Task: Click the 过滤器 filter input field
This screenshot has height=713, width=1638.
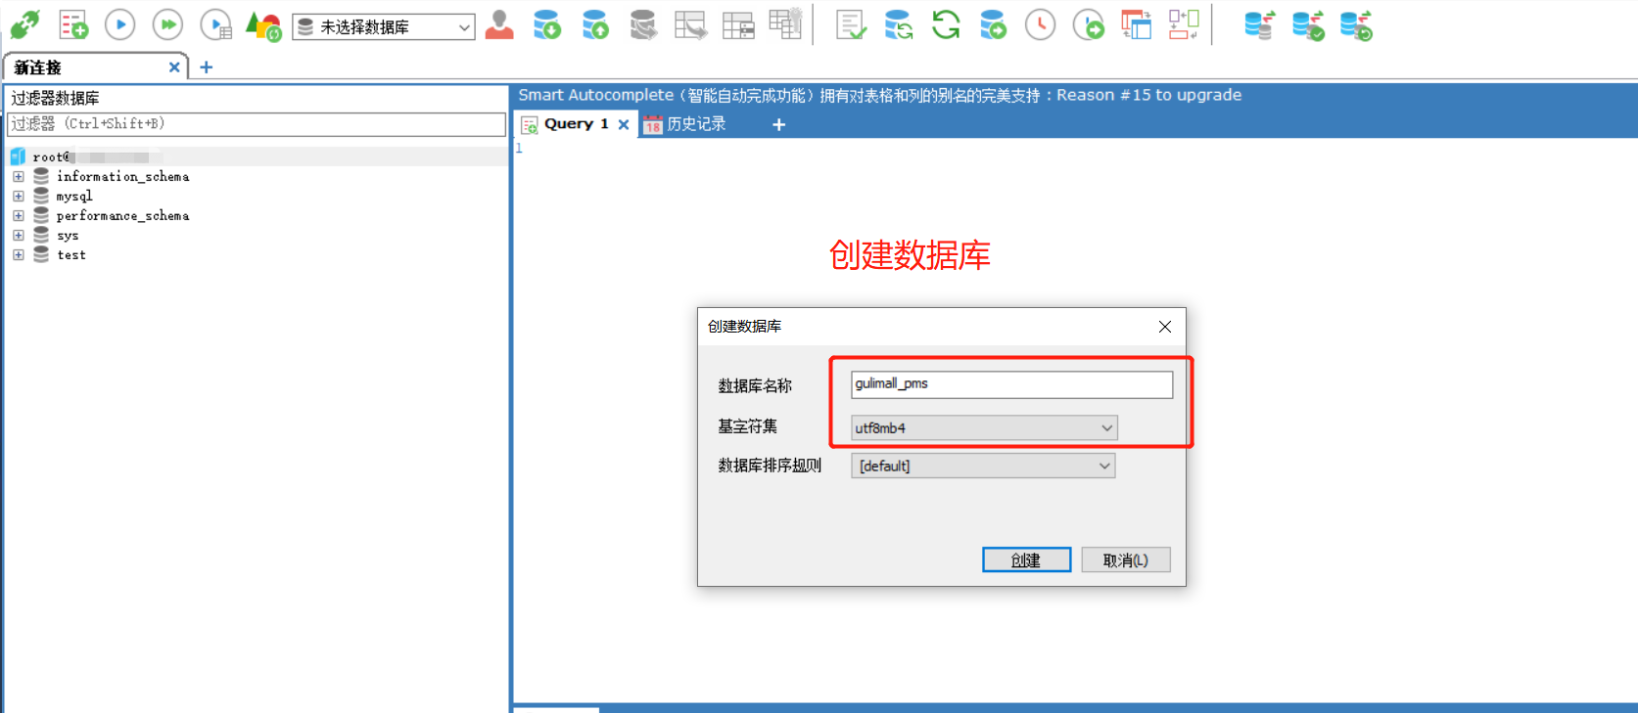Action: coord(257,124)
